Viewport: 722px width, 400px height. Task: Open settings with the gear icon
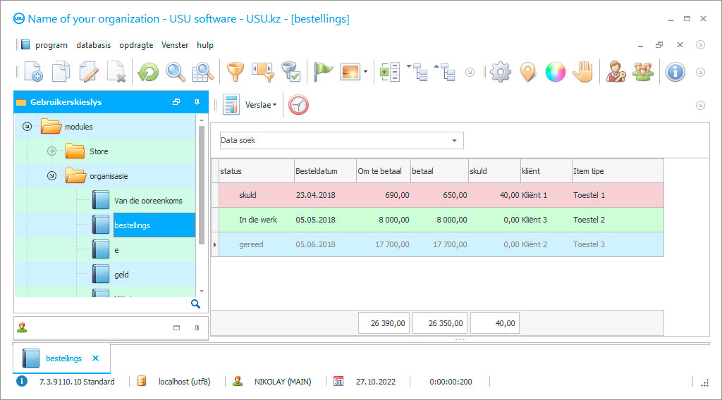pyautogui.click(x=501, y=72)
